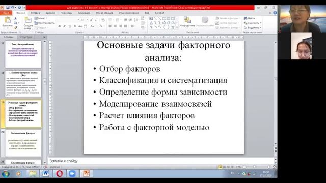Toggle text shadow (S) formatting
The height and width of the screenshot is (183, 326).
[75, 26]
